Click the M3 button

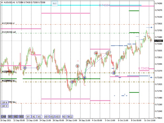tap(39, 116)
